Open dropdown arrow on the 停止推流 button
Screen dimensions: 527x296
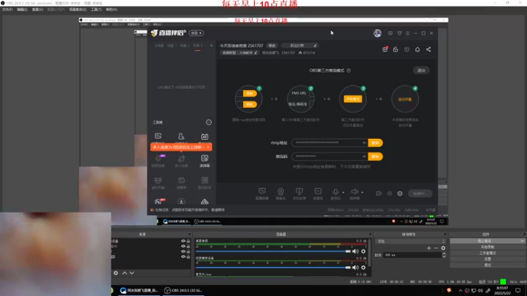tap(522, 241)
